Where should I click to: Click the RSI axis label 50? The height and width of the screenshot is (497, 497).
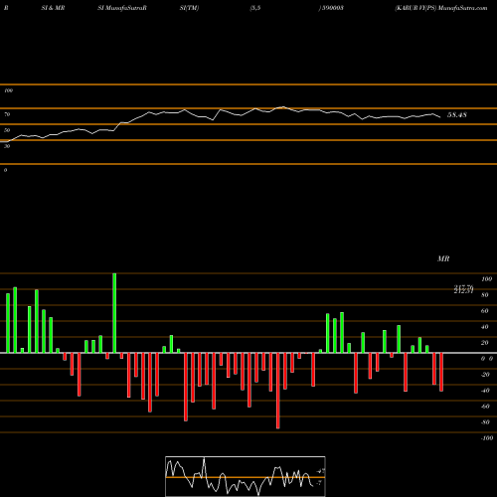pos(7,130)
